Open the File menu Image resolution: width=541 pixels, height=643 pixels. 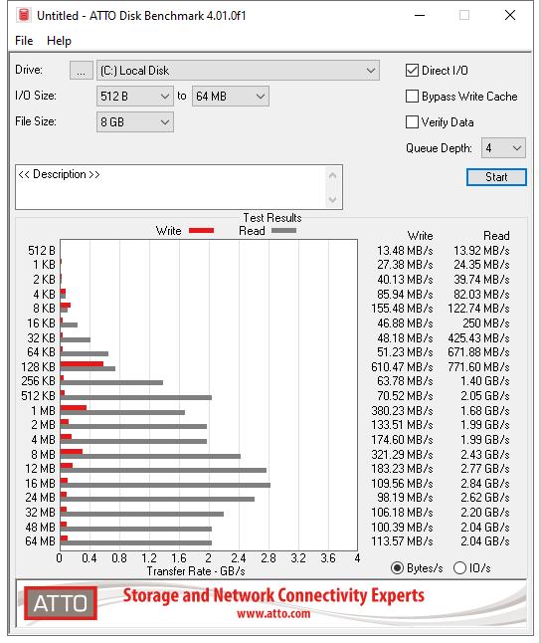(24, 41)
